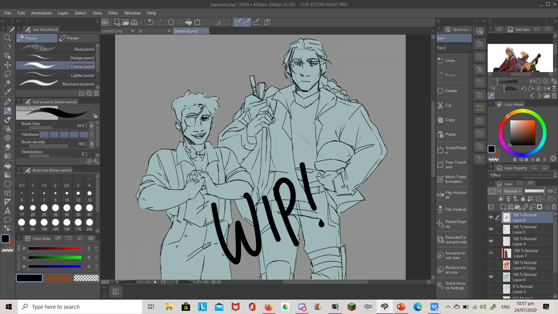The image size is (558, 314).
Task: Click the Fill bucket icon in command bar
Action: pyautogui.click(x=188, y=22)
